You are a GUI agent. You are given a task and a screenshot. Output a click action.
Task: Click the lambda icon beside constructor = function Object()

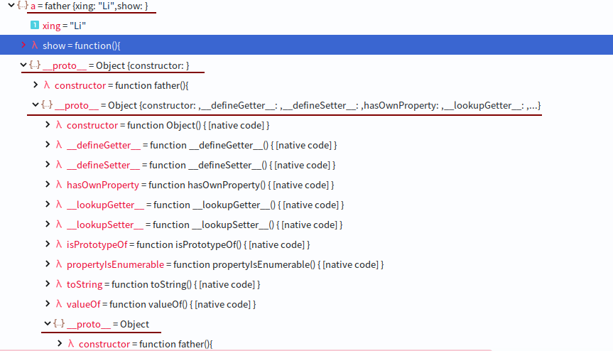coord(59,125)
